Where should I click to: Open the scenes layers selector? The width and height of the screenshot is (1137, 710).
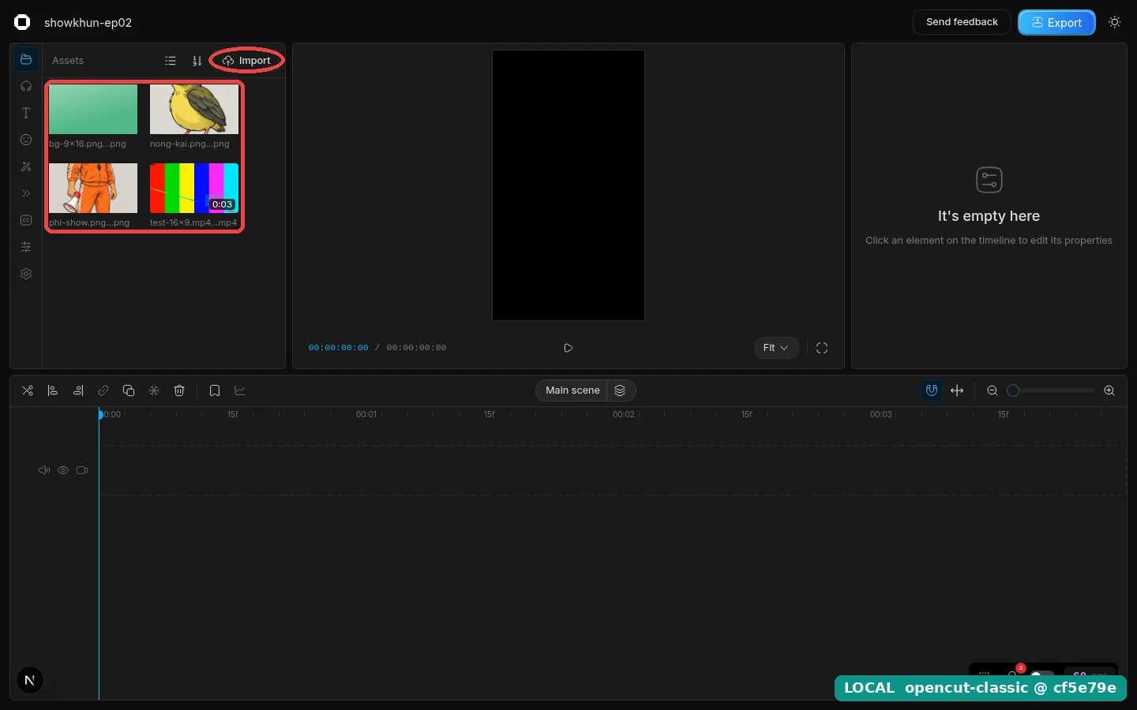(x=620, y=390)
